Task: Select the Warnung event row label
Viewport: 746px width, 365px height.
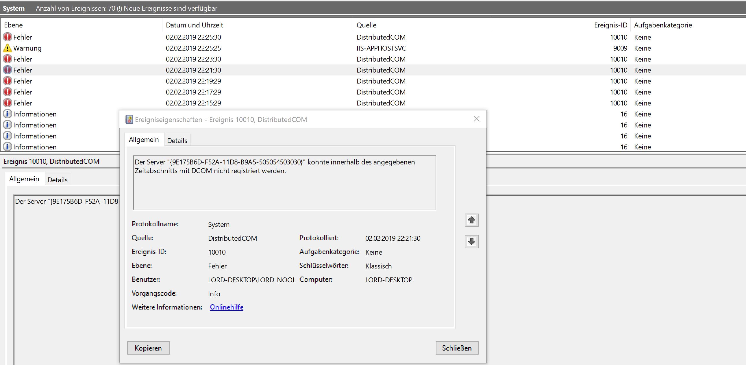Action: [x=27, y=48]
